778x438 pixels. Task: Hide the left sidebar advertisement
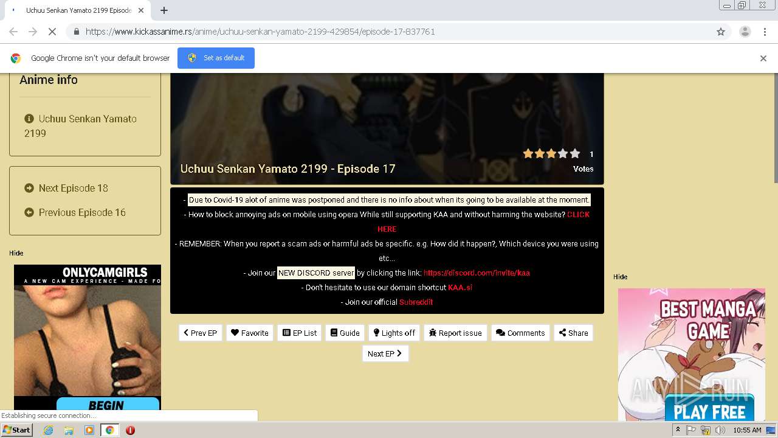16,253
